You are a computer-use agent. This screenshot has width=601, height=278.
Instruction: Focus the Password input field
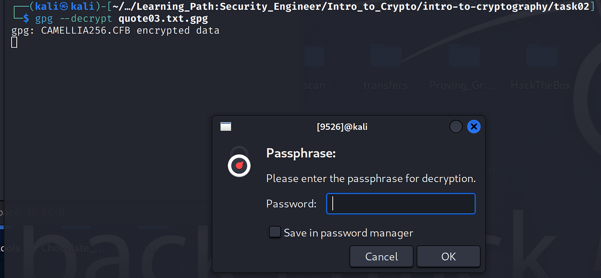tap(401, 204)
